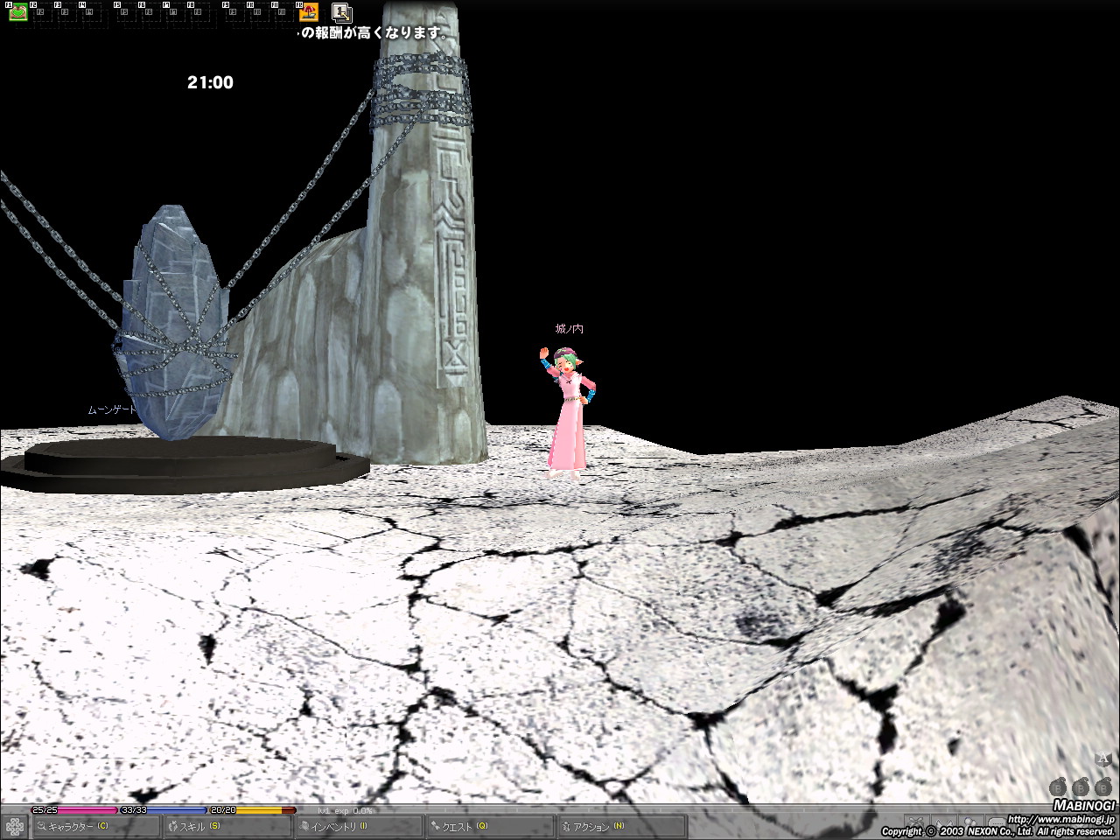Click the A cube badge icon
The height and width of the screenshot is (840, 1120).
point(1102,760)
